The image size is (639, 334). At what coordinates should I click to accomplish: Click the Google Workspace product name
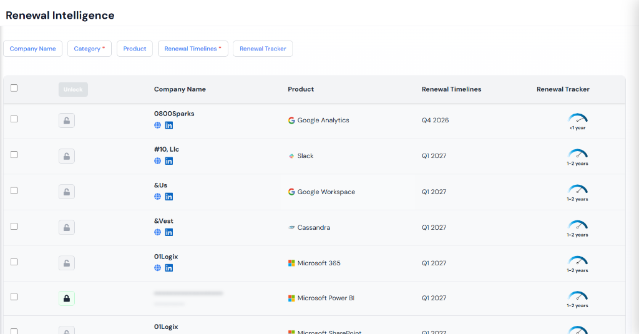(x=326, y=192)
